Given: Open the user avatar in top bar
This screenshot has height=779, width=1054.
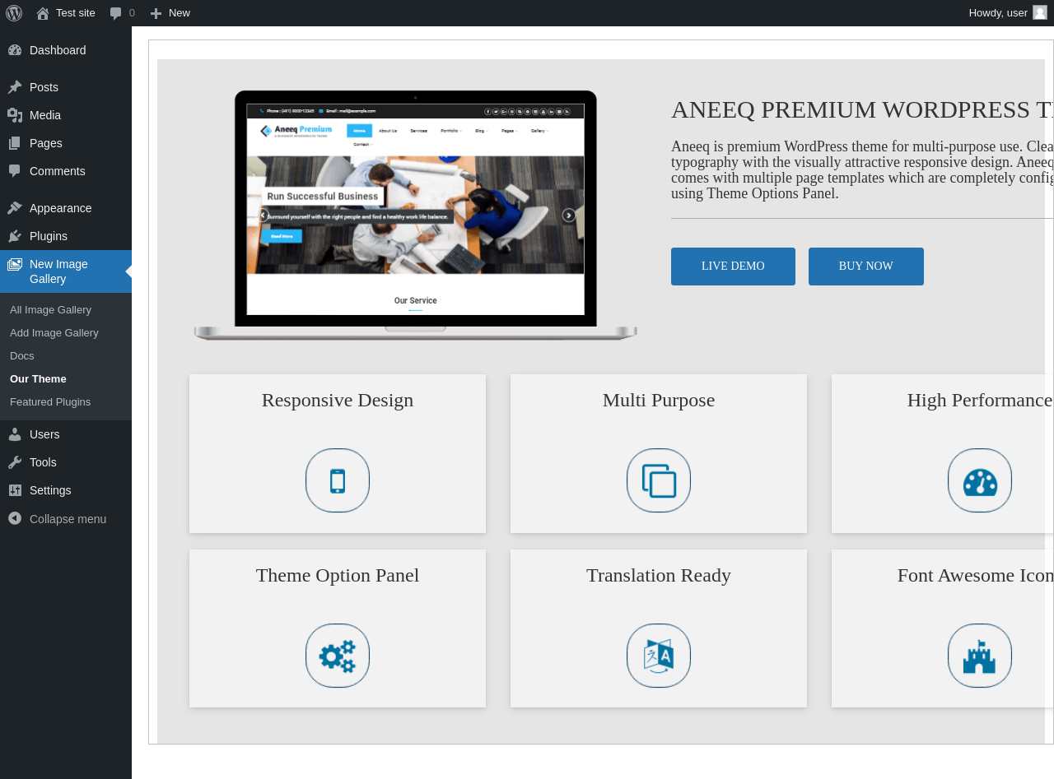Looking at the screenshot, I should (1040, 13).
